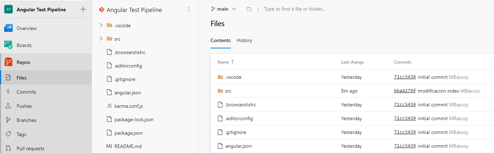Open commit bba4276f link

tap(405, 91)
